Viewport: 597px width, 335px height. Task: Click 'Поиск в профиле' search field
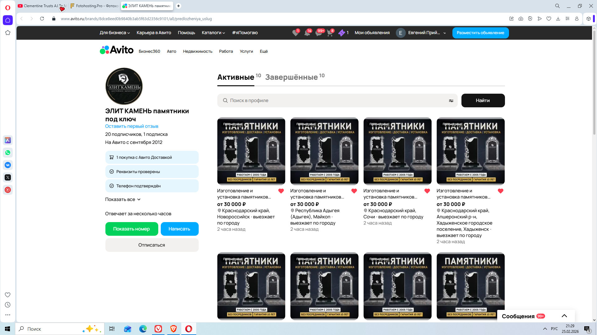click(336, 100)
